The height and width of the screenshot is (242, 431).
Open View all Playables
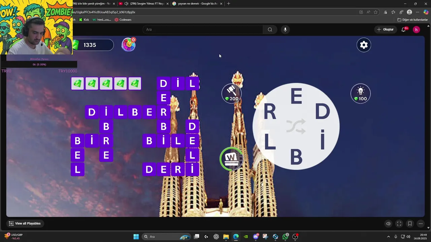coord(25,224)
